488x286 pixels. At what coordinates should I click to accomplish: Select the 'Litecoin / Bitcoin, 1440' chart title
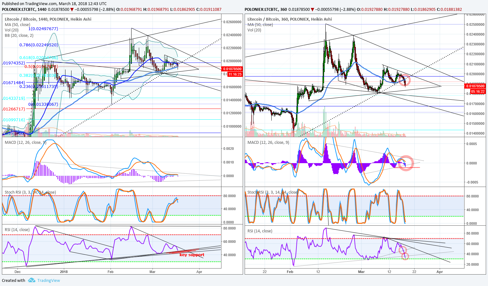click(x=48, y=19)
